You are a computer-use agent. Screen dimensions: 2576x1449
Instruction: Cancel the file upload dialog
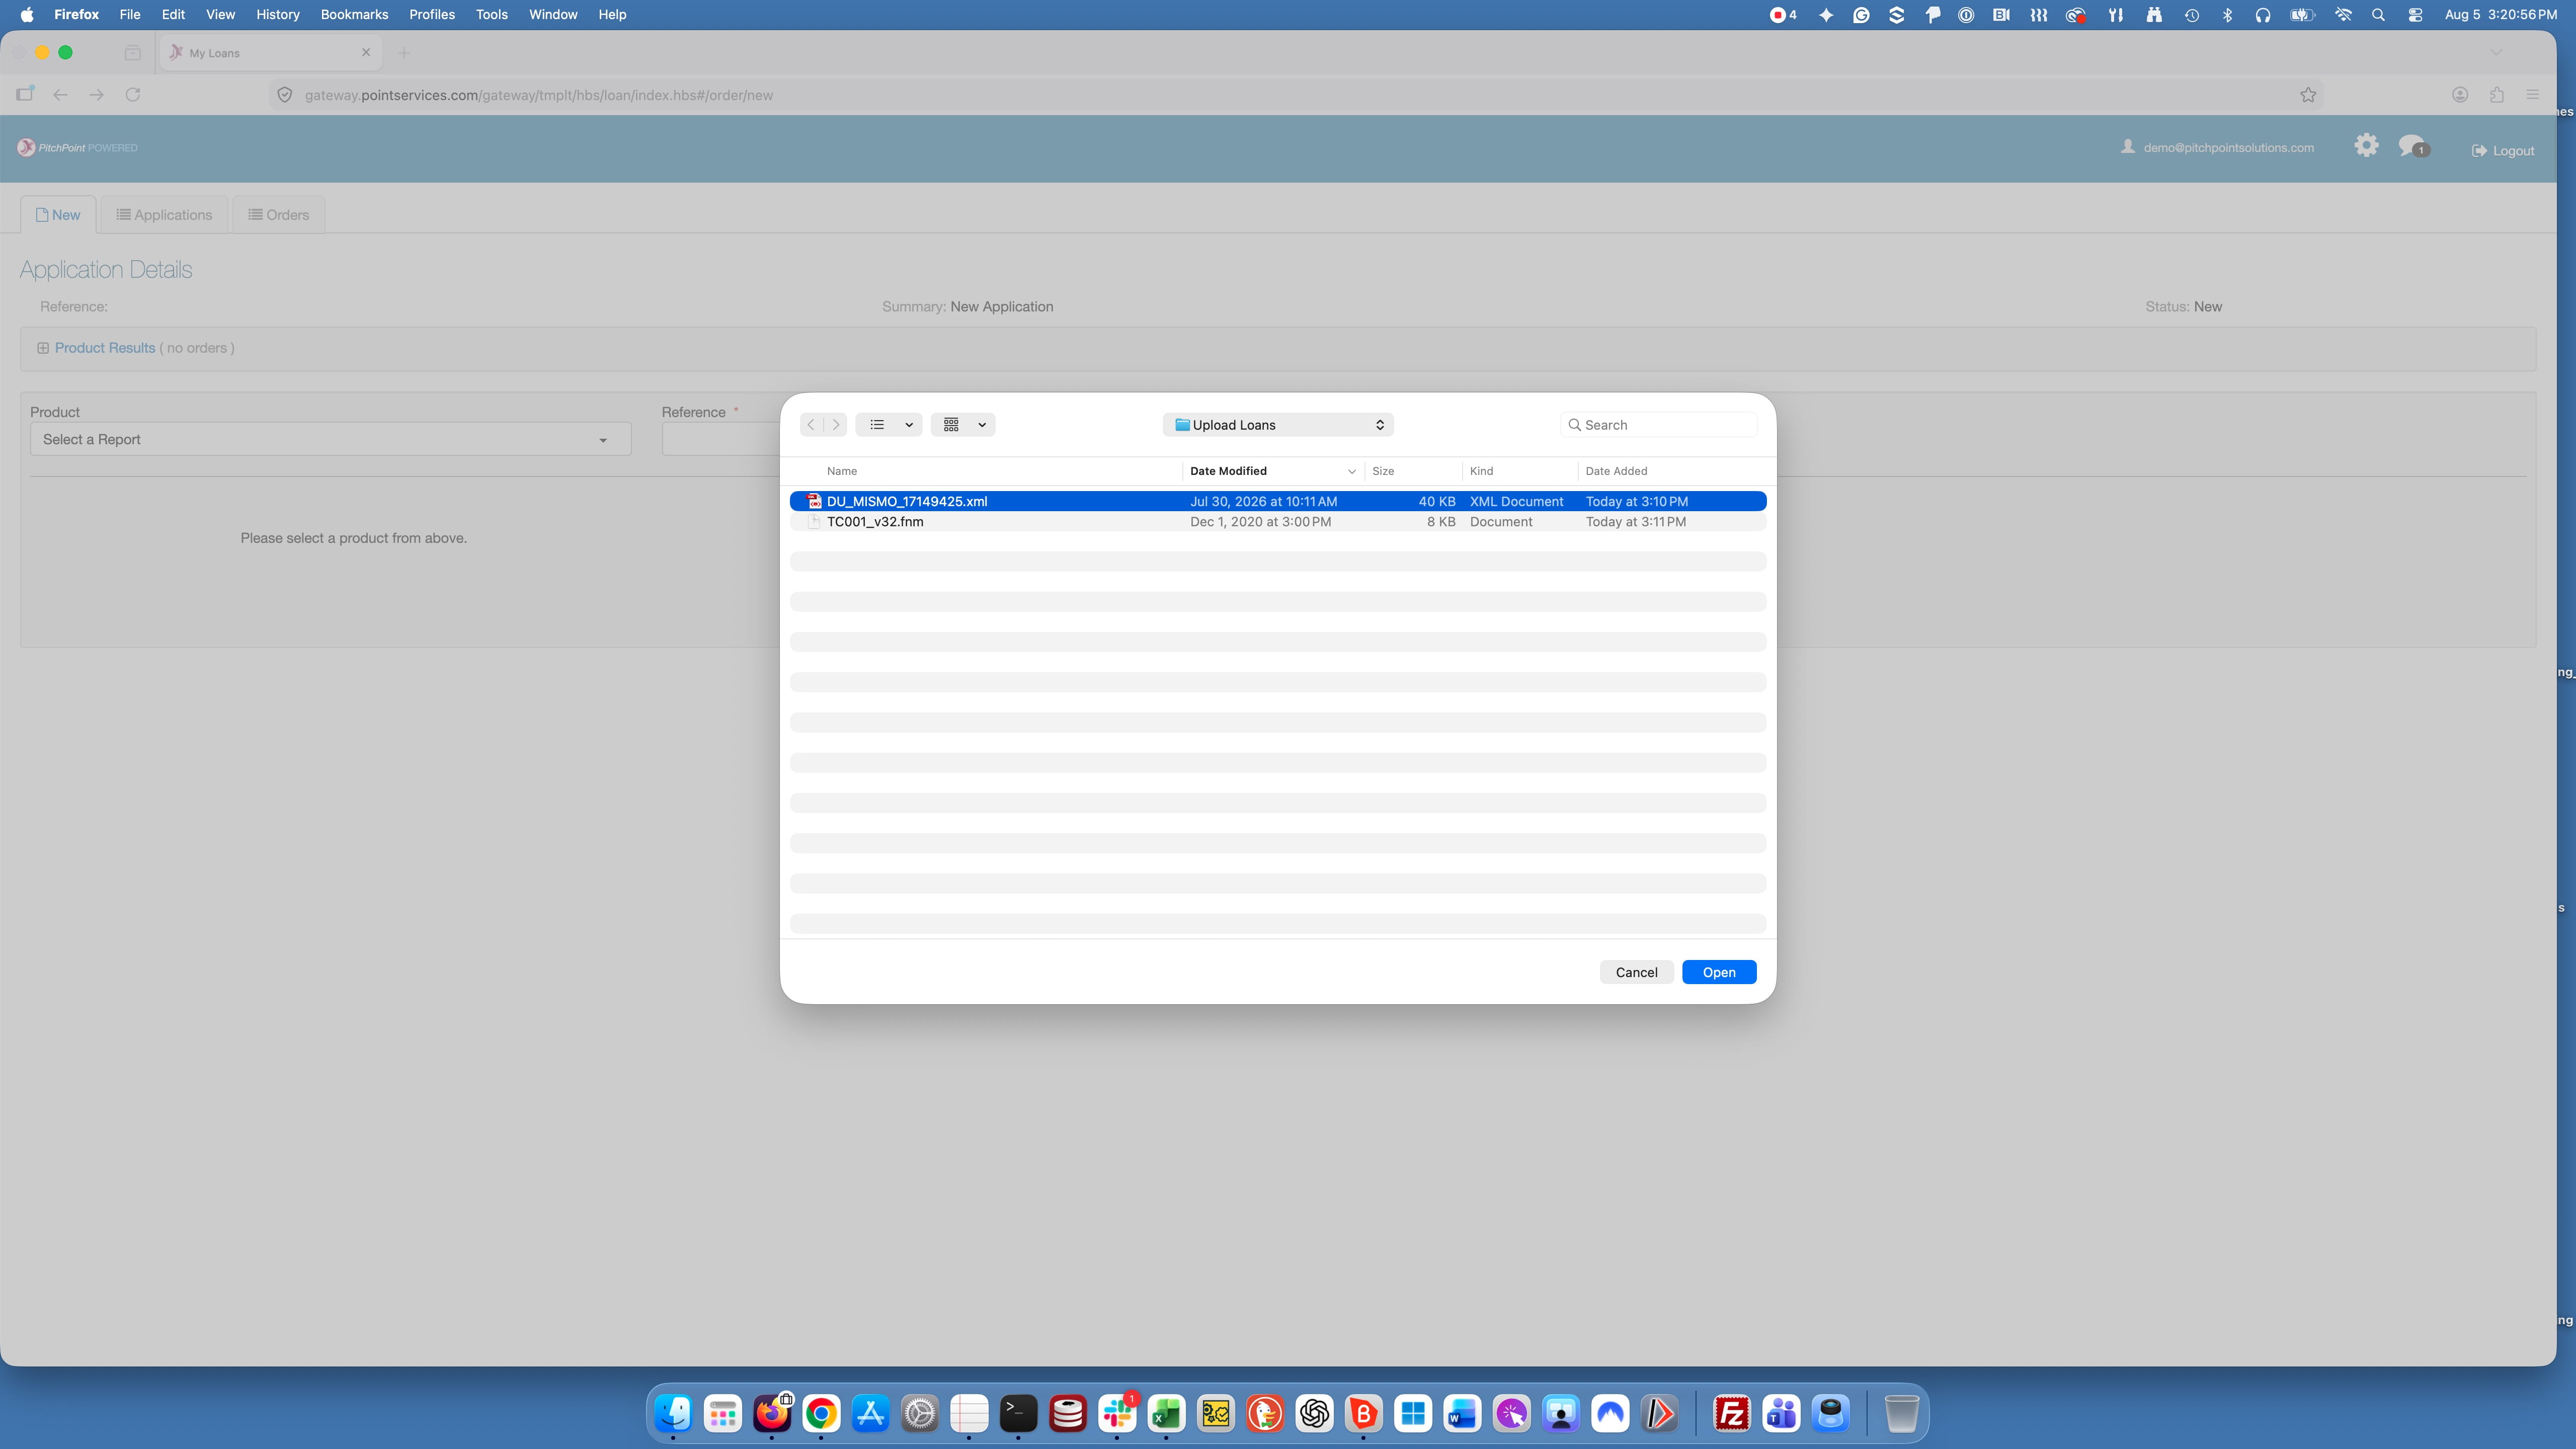tap(1636, 972)
